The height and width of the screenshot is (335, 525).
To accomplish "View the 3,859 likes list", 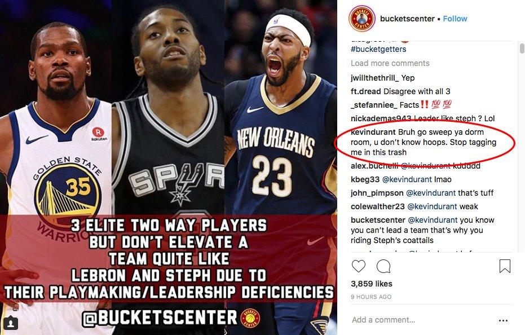I will [372, 284].
